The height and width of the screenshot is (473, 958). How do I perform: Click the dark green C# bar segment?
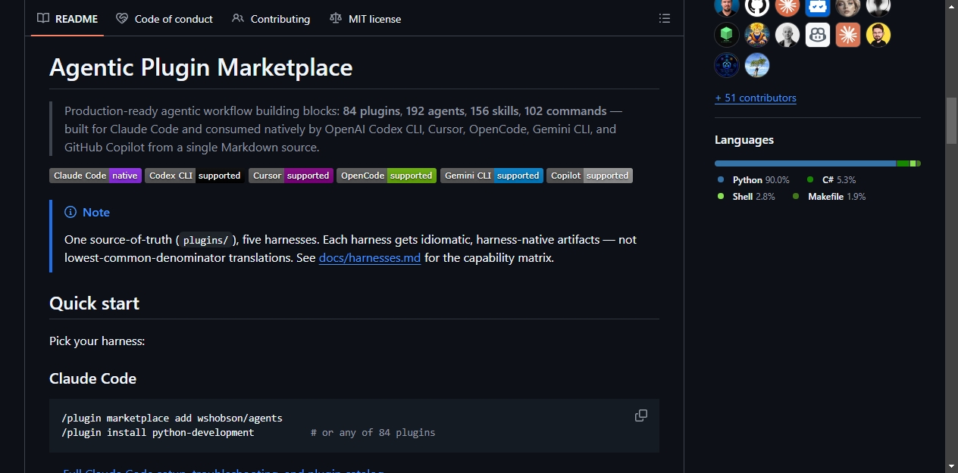pyautogui.click(x=903, y=163)
